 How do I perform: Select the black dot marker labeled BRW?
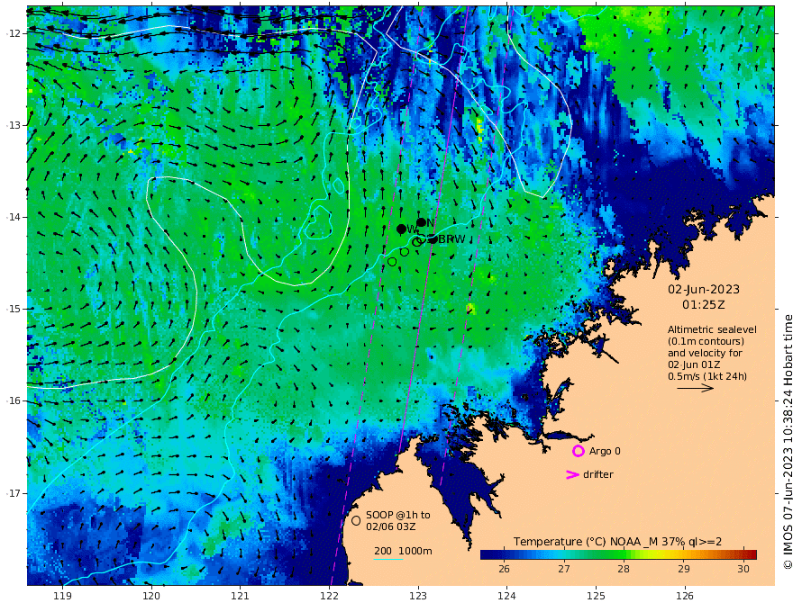[x=433, y=238]
